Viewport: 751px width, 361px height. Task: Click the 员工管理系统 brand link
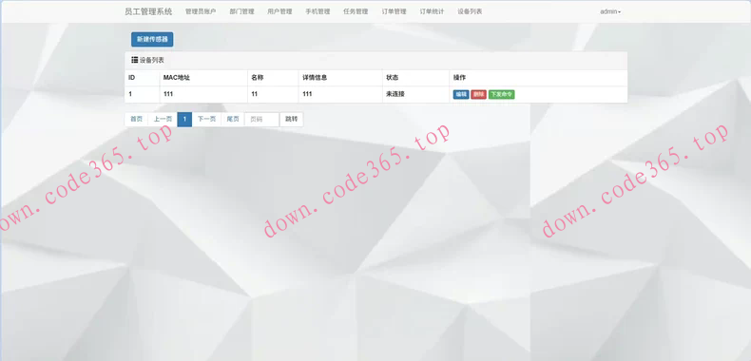pyautogui.click(x=148, y=11)
